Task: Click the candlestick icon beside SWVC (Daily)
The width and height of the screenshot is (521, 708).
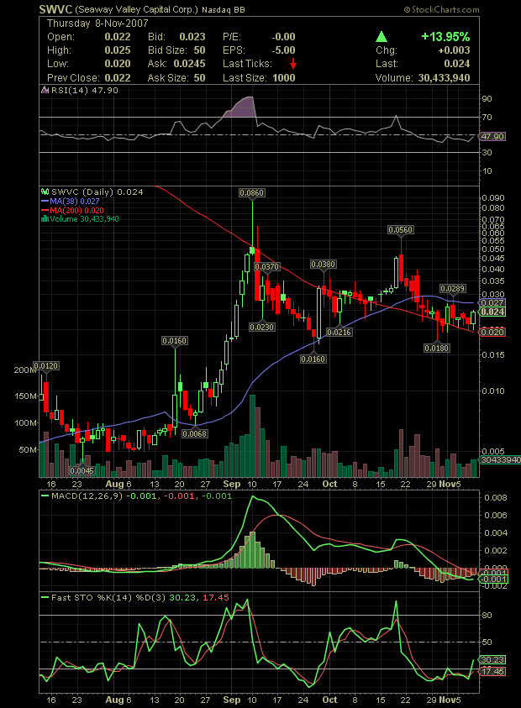Action: (x=45, y=191)
